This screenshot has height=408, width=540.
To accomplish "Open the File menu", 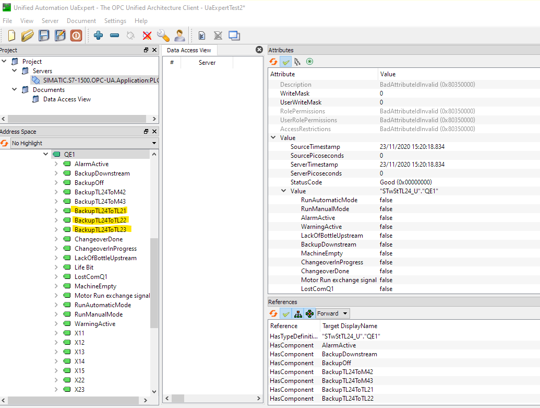I will pyautogui.click(x=7, y=21).
